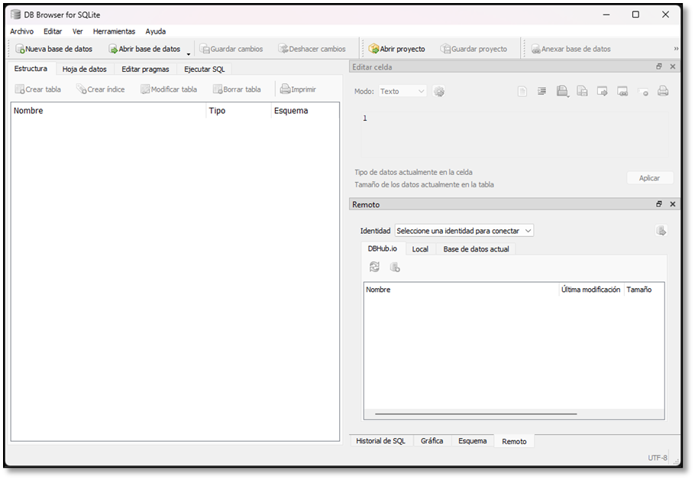Open the Editar menu
This screenshot has width=695, height=480.
tap(53, 31)
